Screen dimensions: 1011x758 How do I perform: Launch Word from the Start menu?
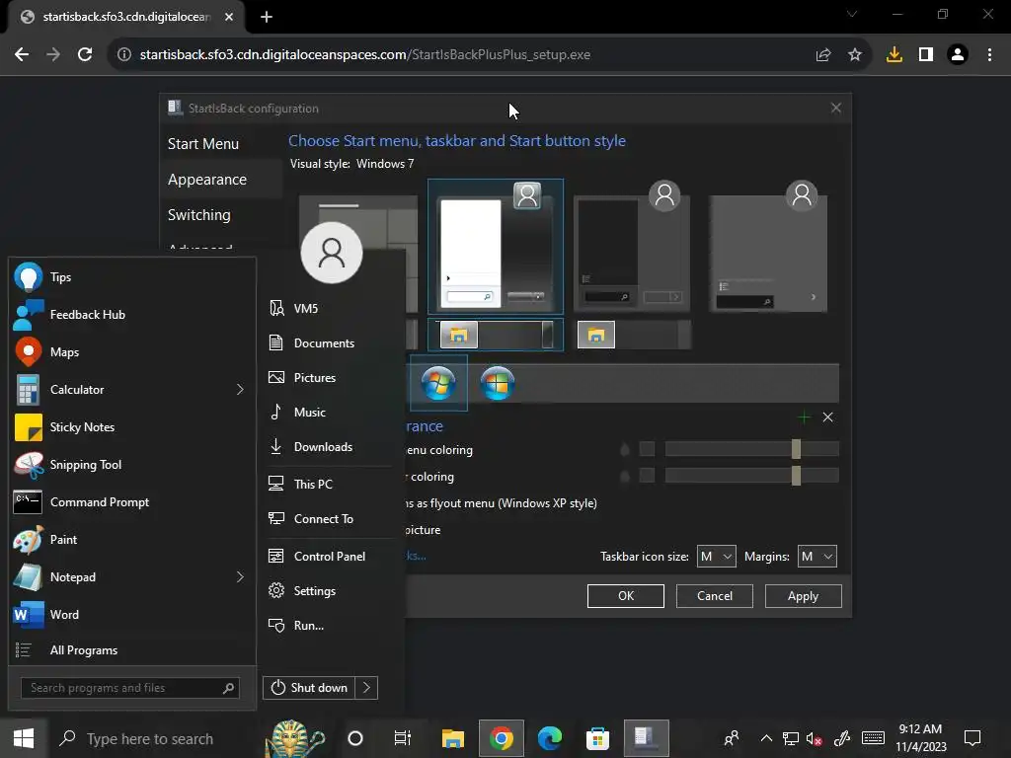click(x=132, y=614)
